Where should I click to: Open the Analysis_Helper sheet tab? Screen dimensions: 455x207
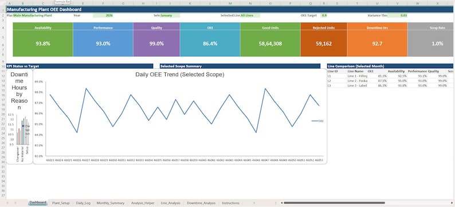point(143,203)
